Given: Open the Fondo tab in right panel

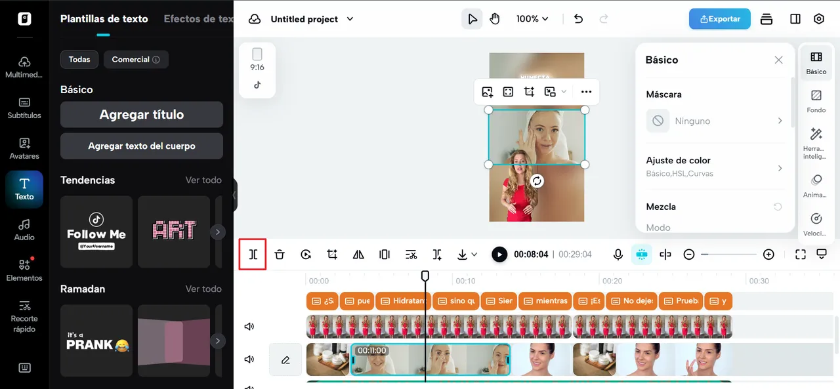Looking at the screenshot, I should click(816, 101).
